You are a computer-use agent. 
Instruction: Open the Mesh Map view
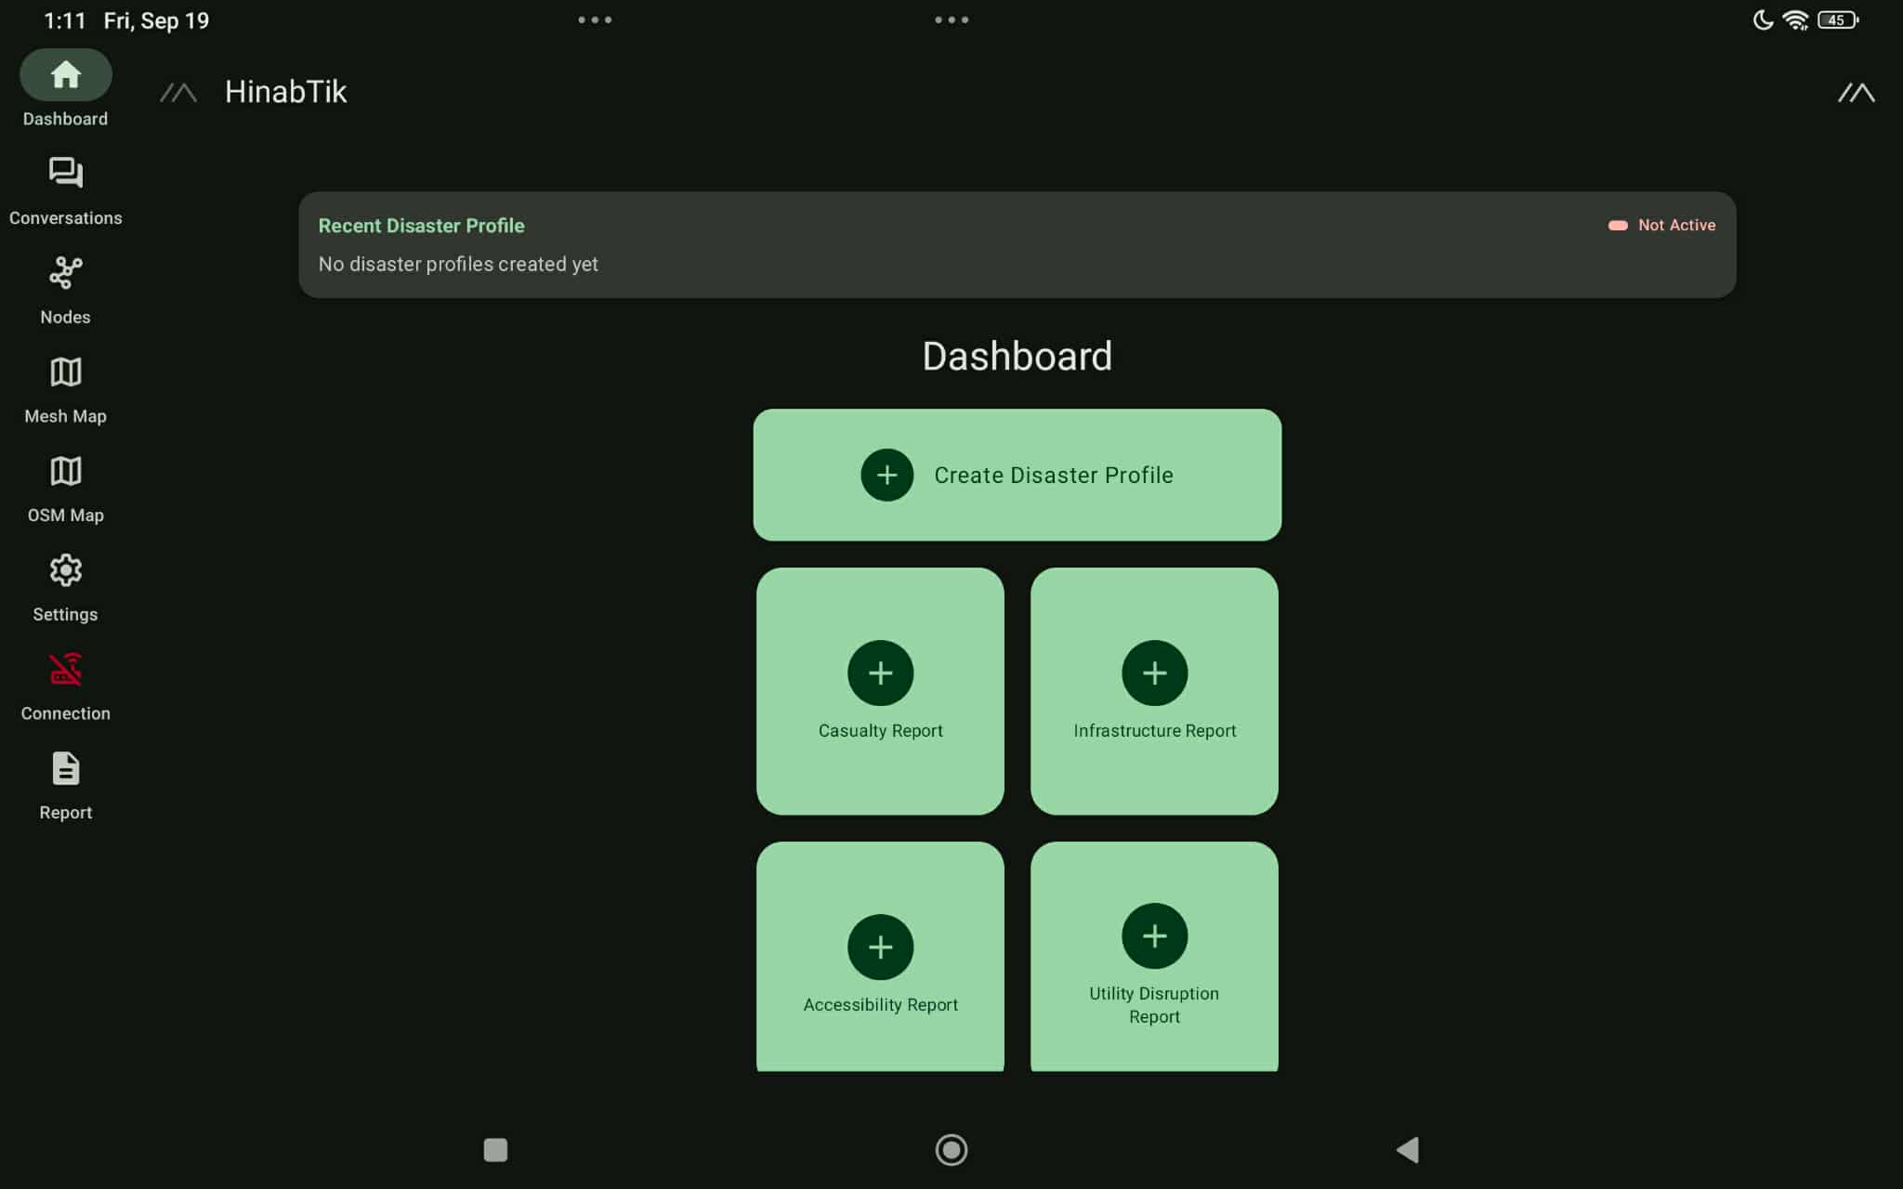click(x=65, y=372)
